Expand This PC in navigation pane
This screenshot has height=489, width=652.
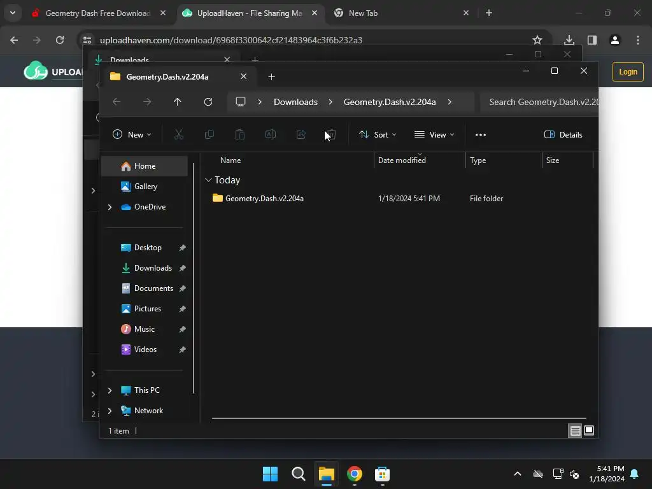click(110, 390)
